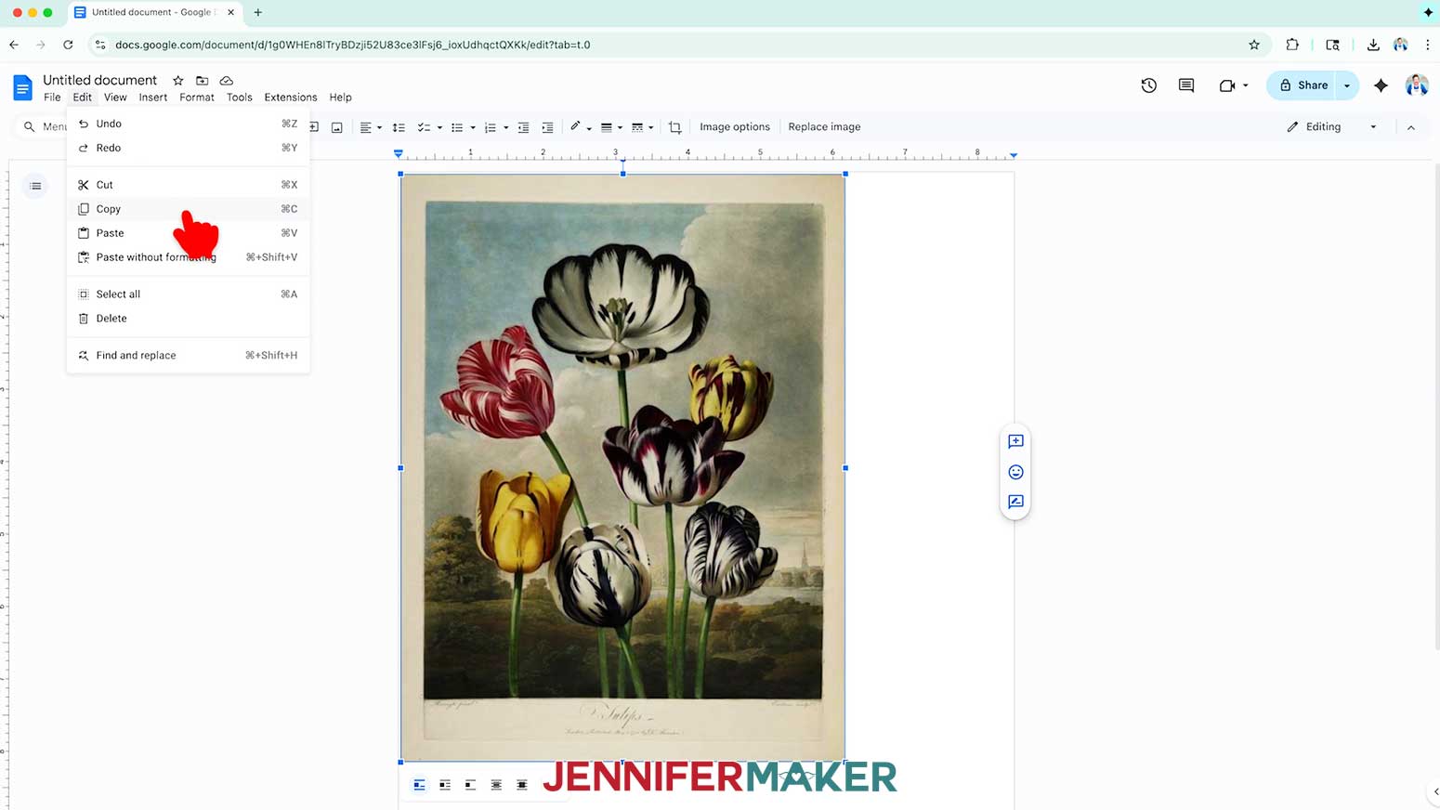Choose Redo from the Edit menu
The image size is (1440, 810).
pyautogui.click(x=188, y=148)
